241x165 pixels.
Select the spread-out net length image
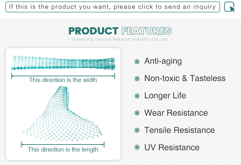click(x=62, y=114)
